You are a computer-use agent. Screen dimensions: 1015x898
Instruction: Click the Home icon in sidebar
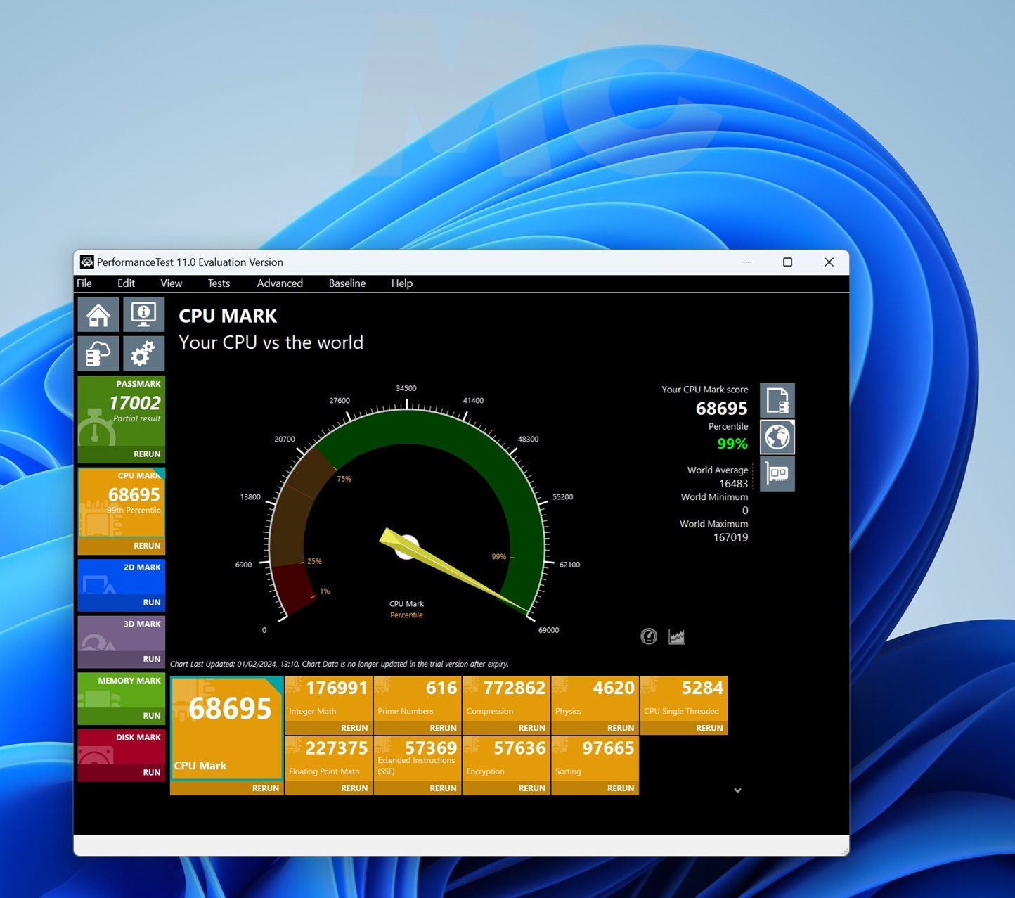pos(98,315)
